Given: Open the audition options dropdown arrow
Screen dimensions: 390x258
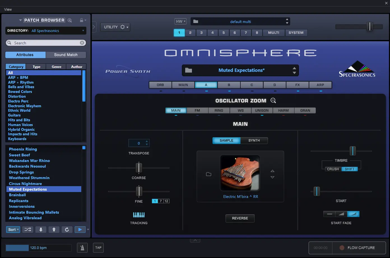Looking at the screenshot, I should tap(88, 230).
